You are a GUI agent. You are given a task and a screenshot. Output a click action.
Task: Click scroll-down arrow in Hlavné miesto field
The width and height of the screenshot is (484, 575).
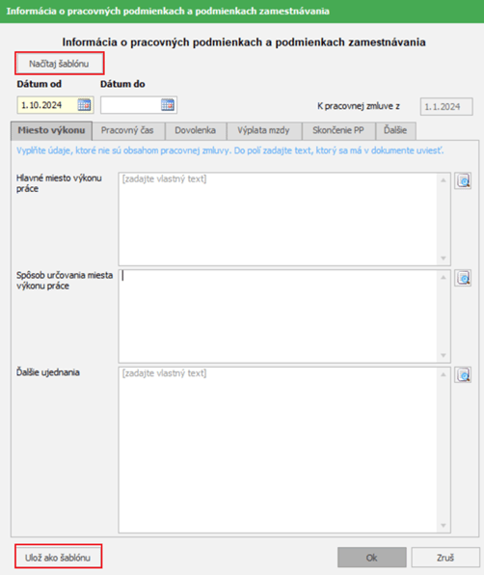click(444, 259)
